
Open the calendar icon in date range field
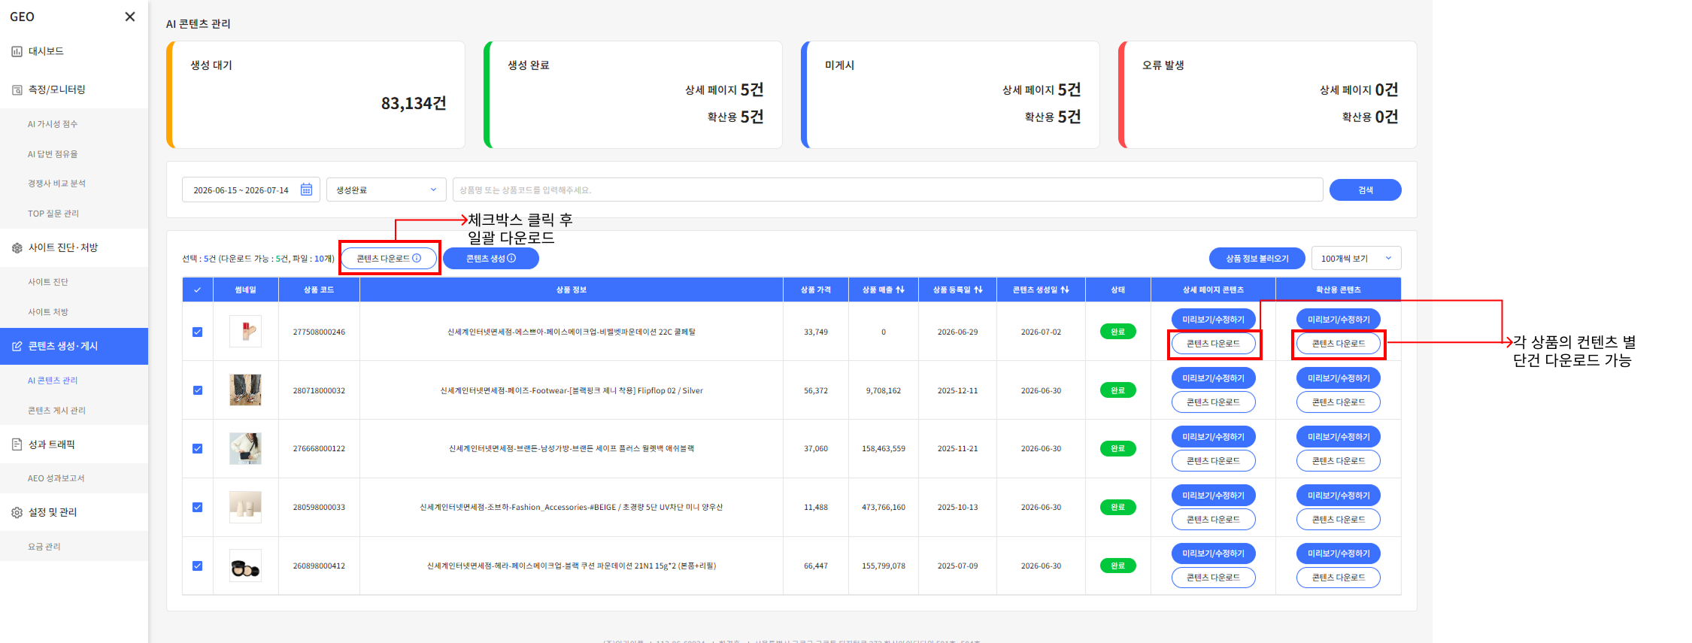[306, 190]
